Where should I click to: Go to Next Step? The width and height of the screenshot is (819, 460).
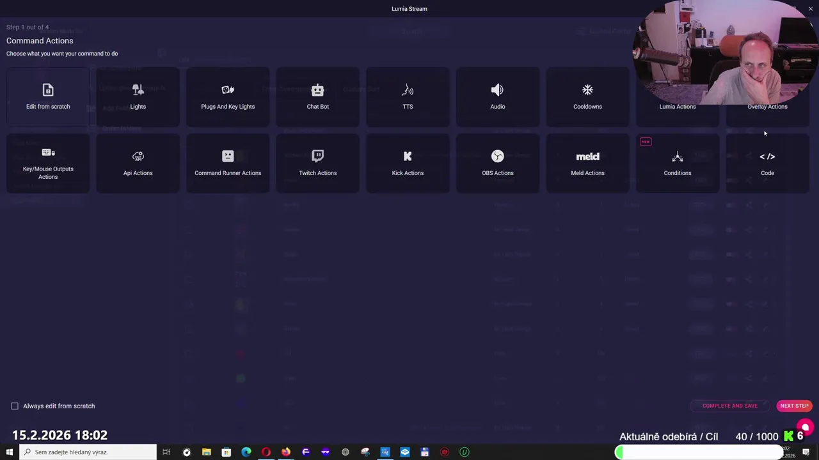[x=794, y=406]
